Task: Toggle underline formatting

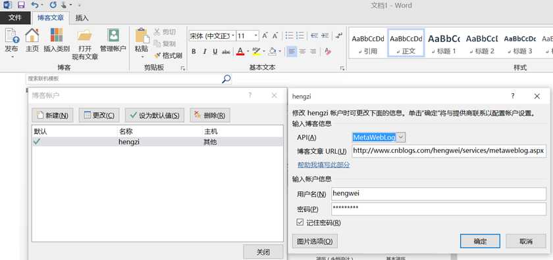Action: tap(215, 52)
